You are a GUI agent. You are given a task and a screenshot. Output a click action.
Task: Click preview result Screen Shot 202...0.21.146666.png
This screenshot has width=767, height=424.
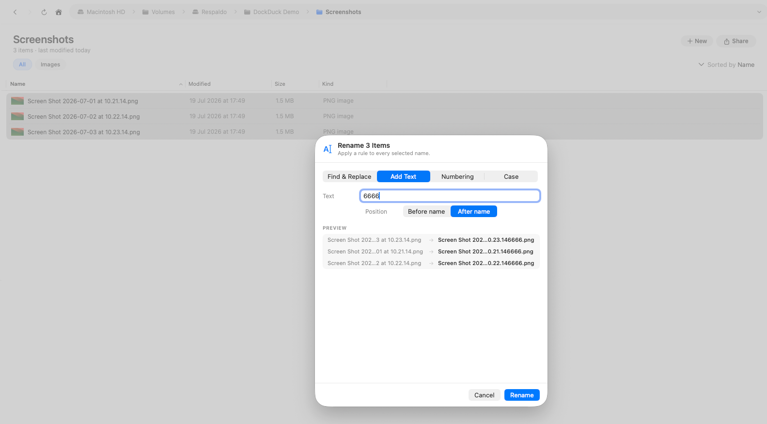point(485,252)
